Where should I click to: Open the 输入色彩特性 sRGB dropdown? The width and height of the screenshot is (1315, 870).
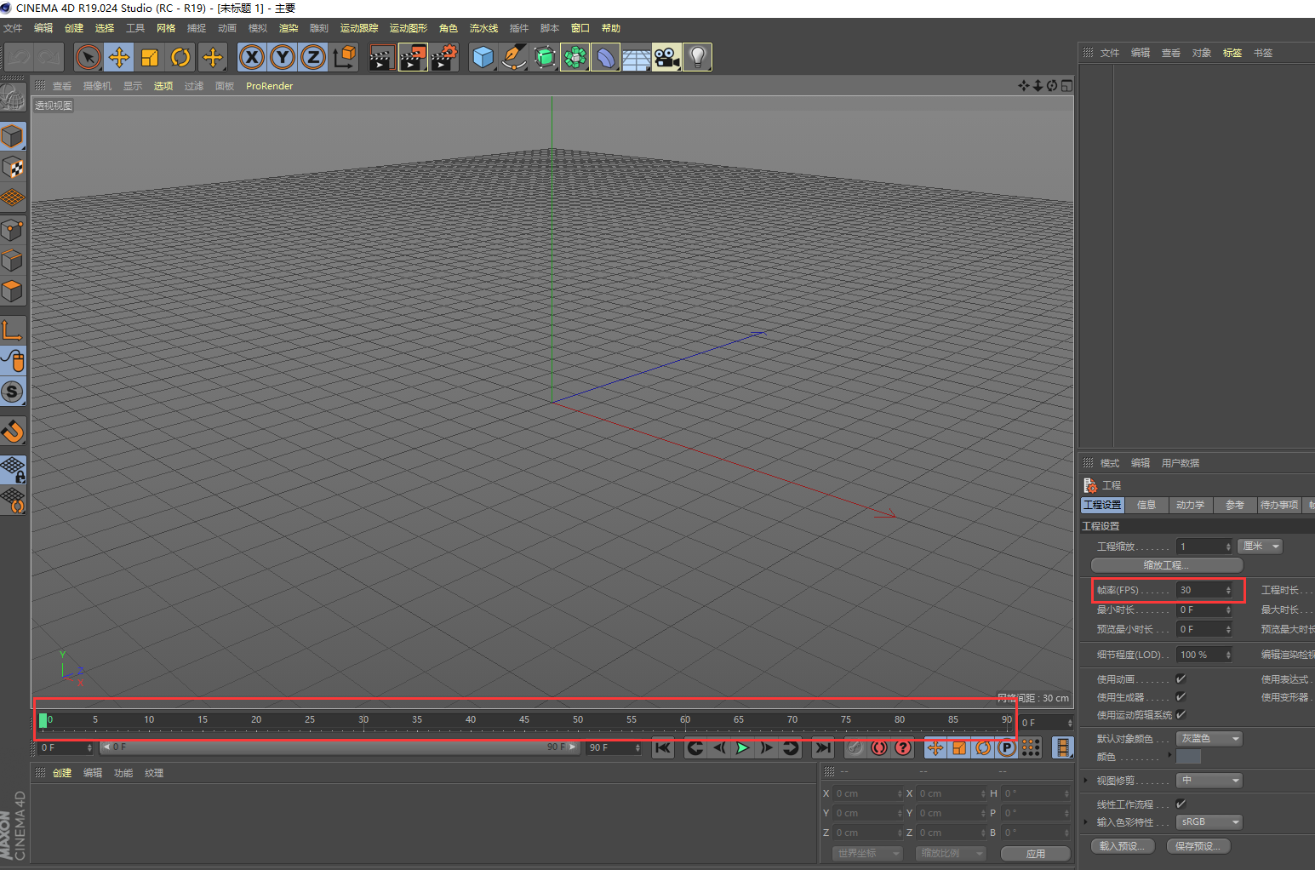[x=1209, y=821]
